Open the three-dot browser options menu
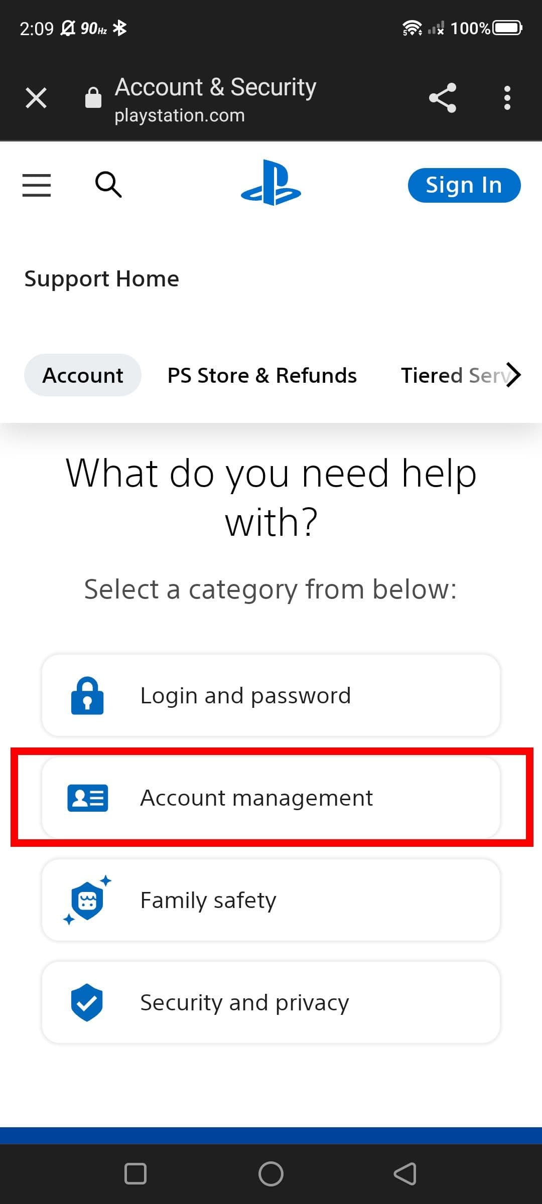Screen dimensions: 542x1204 pos(507,98)
